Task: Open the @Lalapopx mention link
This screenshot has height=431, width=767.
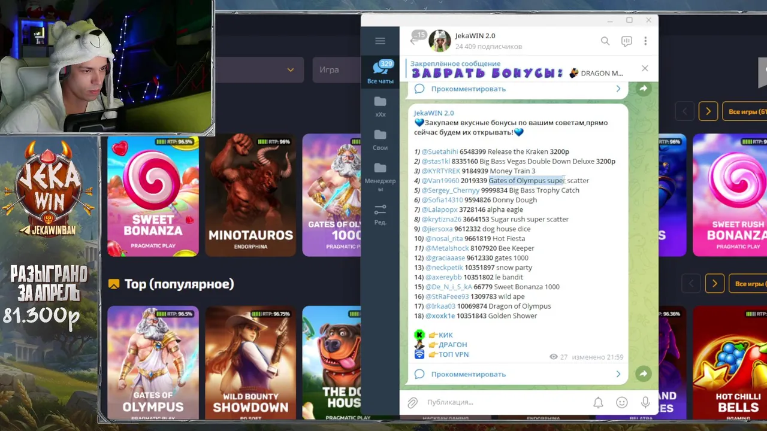Action: [x=439, y=210]
